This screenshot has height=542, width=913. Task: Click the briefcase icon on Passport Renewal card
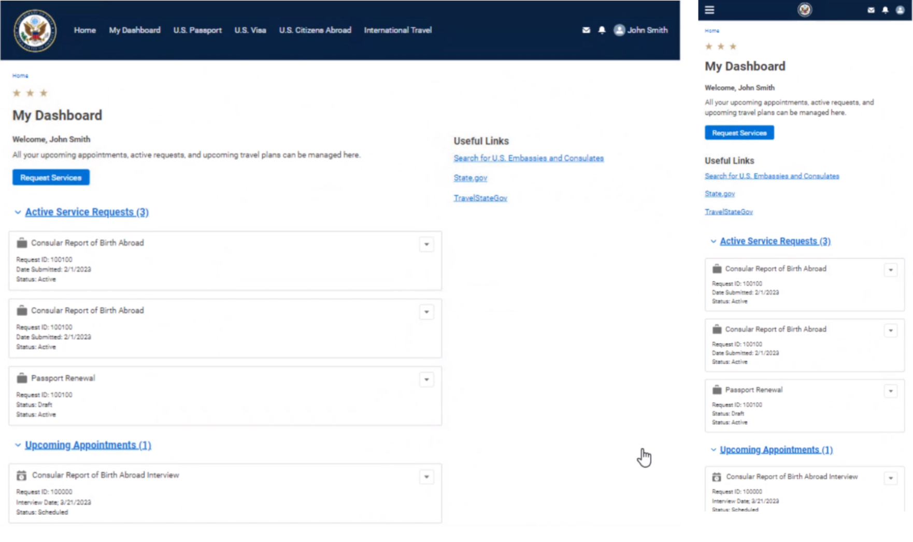(x=22, y=378)
